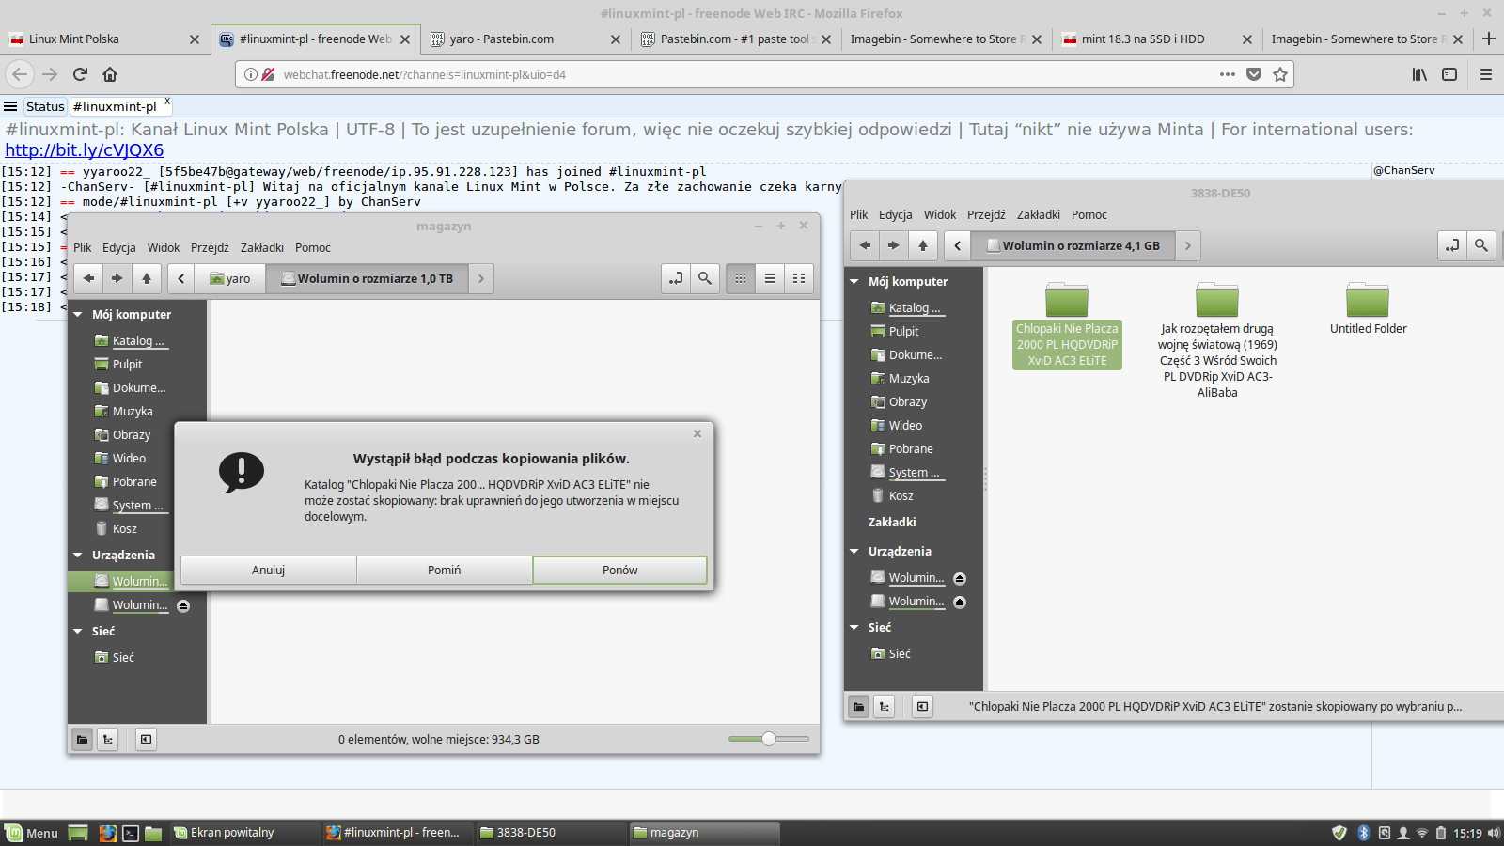Open Muzyka in magazyn sidebar
The image size is (1504, 846).
[x=133, y=412]
